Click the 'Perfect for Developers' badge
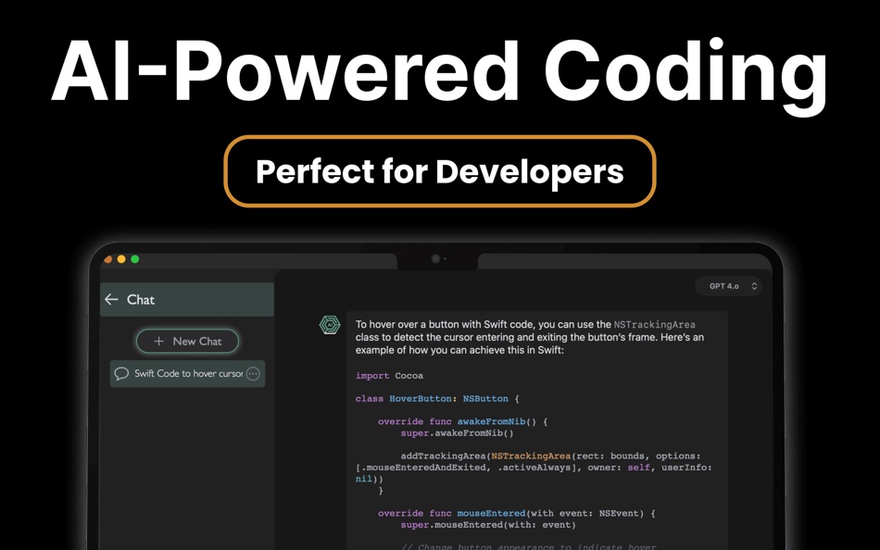The image size is (880, 550). [440, 171]
